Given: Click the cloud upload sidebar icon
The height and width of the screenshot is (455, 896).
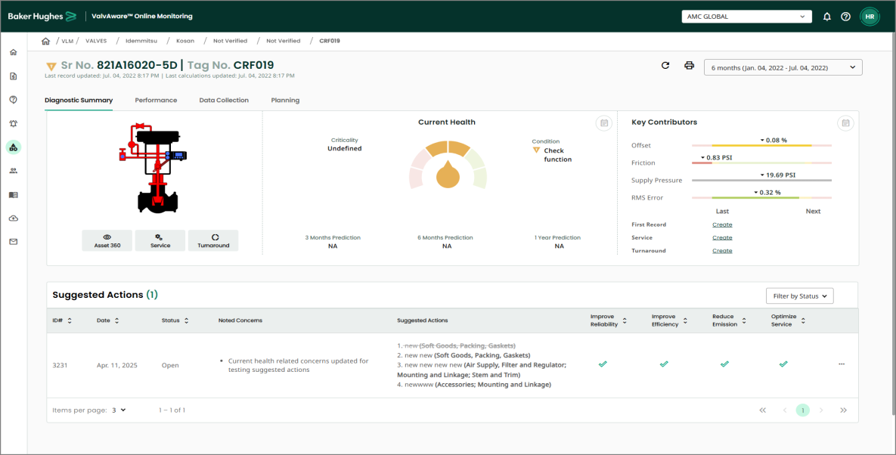Looking at the screenshot, I should click(x=14, y=218).
